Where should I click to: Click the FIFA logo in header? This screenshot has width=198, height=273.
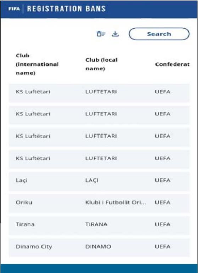coord(14,9)
